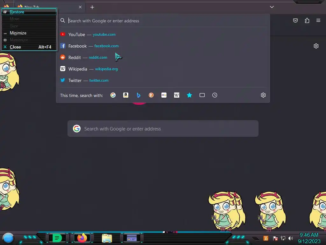Switch to Firefox on the taskbar
This screenshot has height=245, width=326.
pos(82,238)
